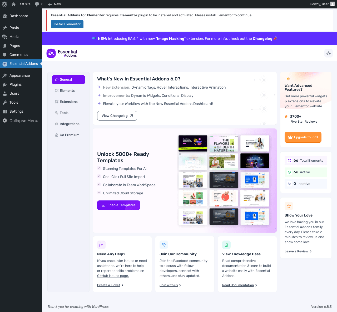Image resolution: width=337 pixels, height=312 pixels.
Task: Click the Settings sliders icon in sidebar
Action: pyautogui.click(x=5, y=111)
